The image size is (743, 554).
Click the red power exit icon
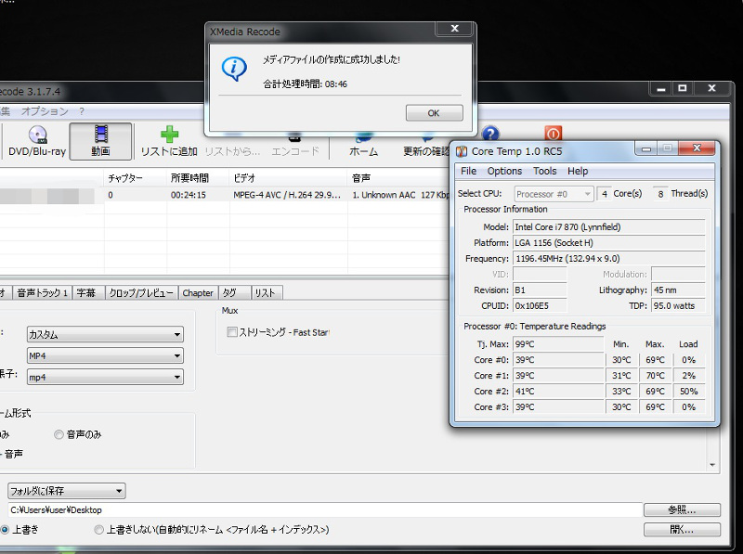point(553,133)
